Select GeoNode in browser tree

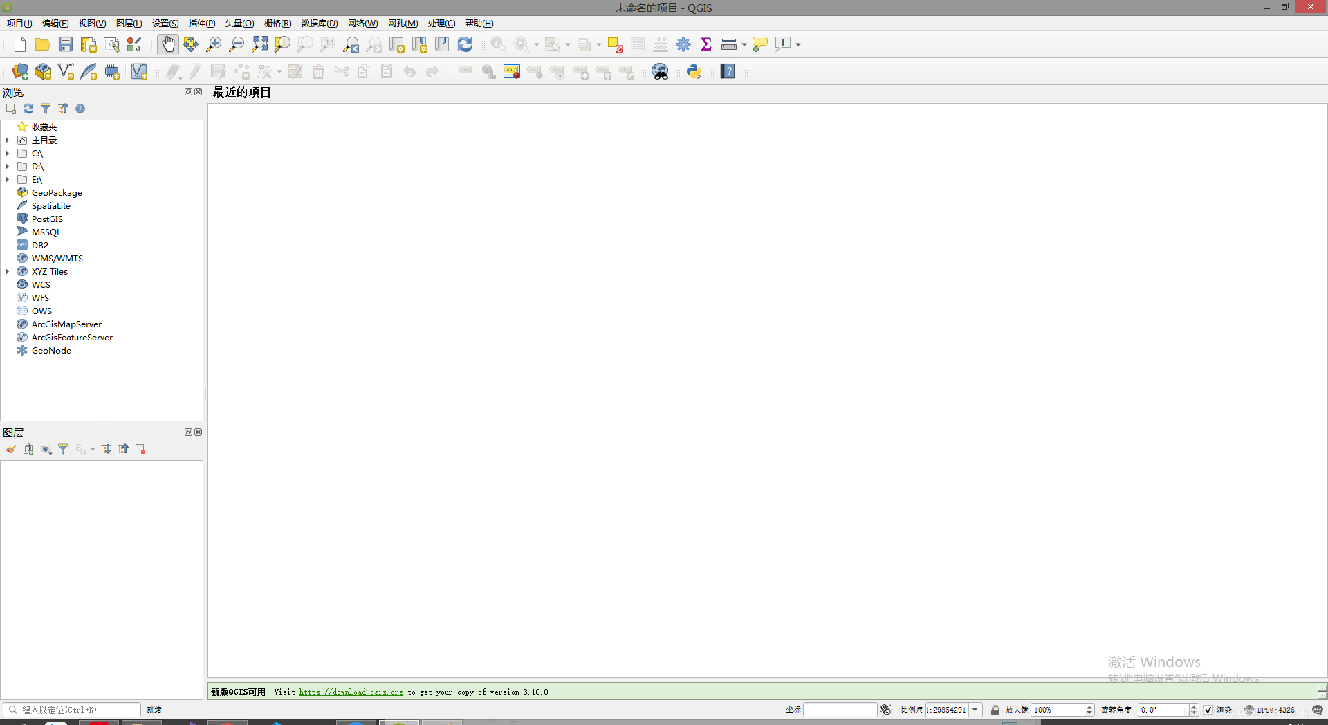coord(51,350)
